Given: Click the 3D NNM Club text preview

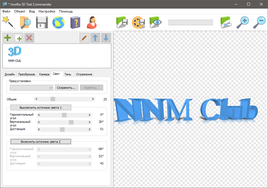Looking at the screenshot, I should point(186,110).
